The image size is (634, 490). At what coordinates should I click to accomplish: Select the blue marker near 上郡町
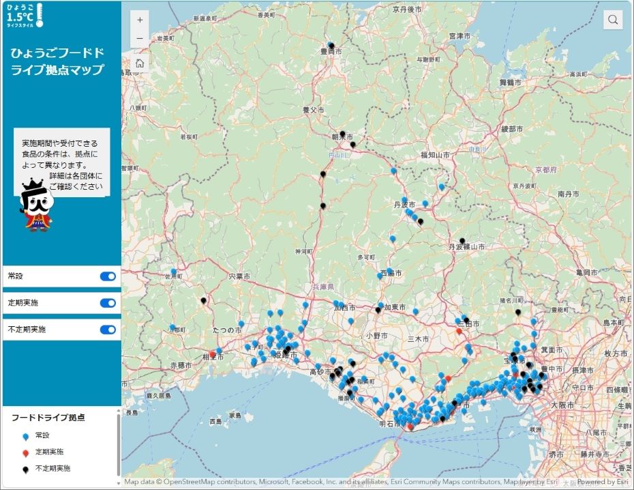click(x=172, y=327)
